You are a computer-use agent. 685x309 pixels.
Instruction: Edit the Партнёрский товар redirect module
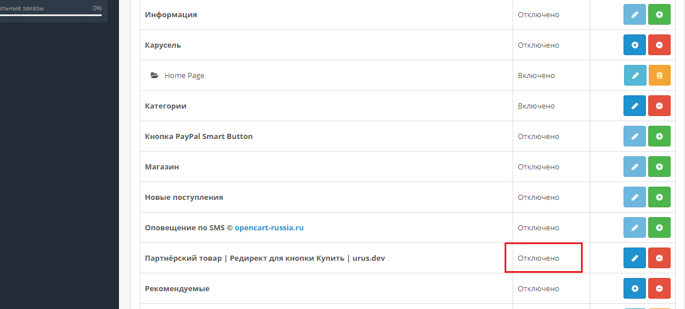pyautogui.click(x=635, y=258)
